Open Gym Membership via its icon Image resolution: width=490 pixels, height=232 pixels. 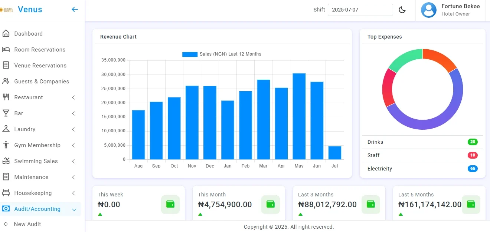7,145
